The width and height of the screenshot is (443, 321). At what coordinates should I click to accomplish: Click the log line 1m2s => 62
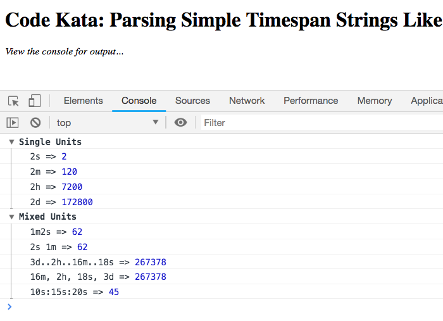[x=221, y=232]
